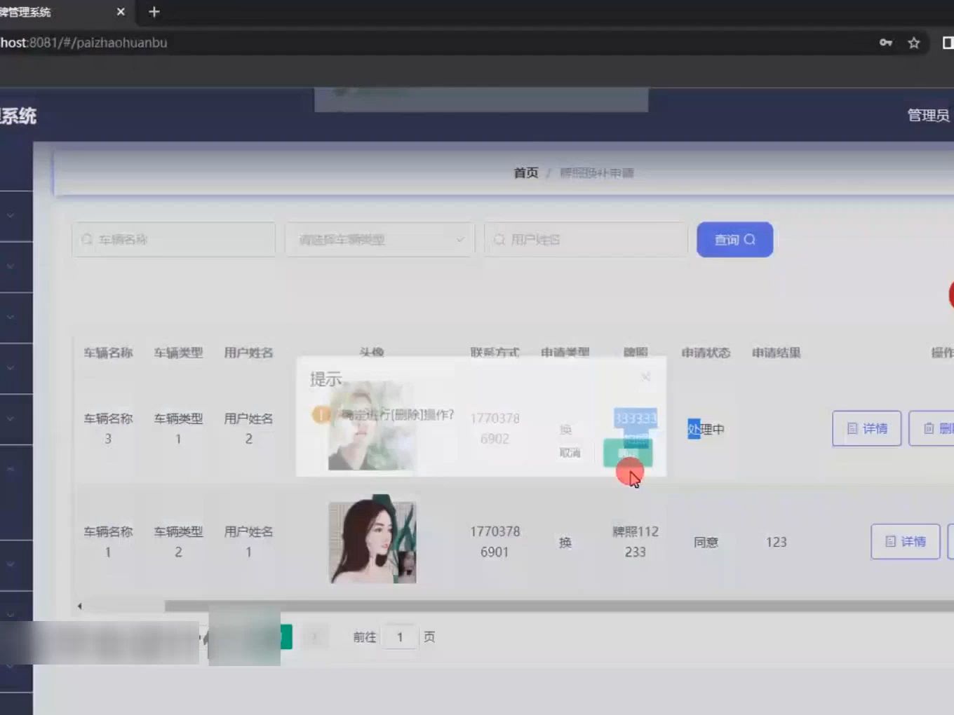Image resolution: width=954 pixels, height=715 pixels.
Task: Click the key icon in the address bar
Action: tap(886, 43)
